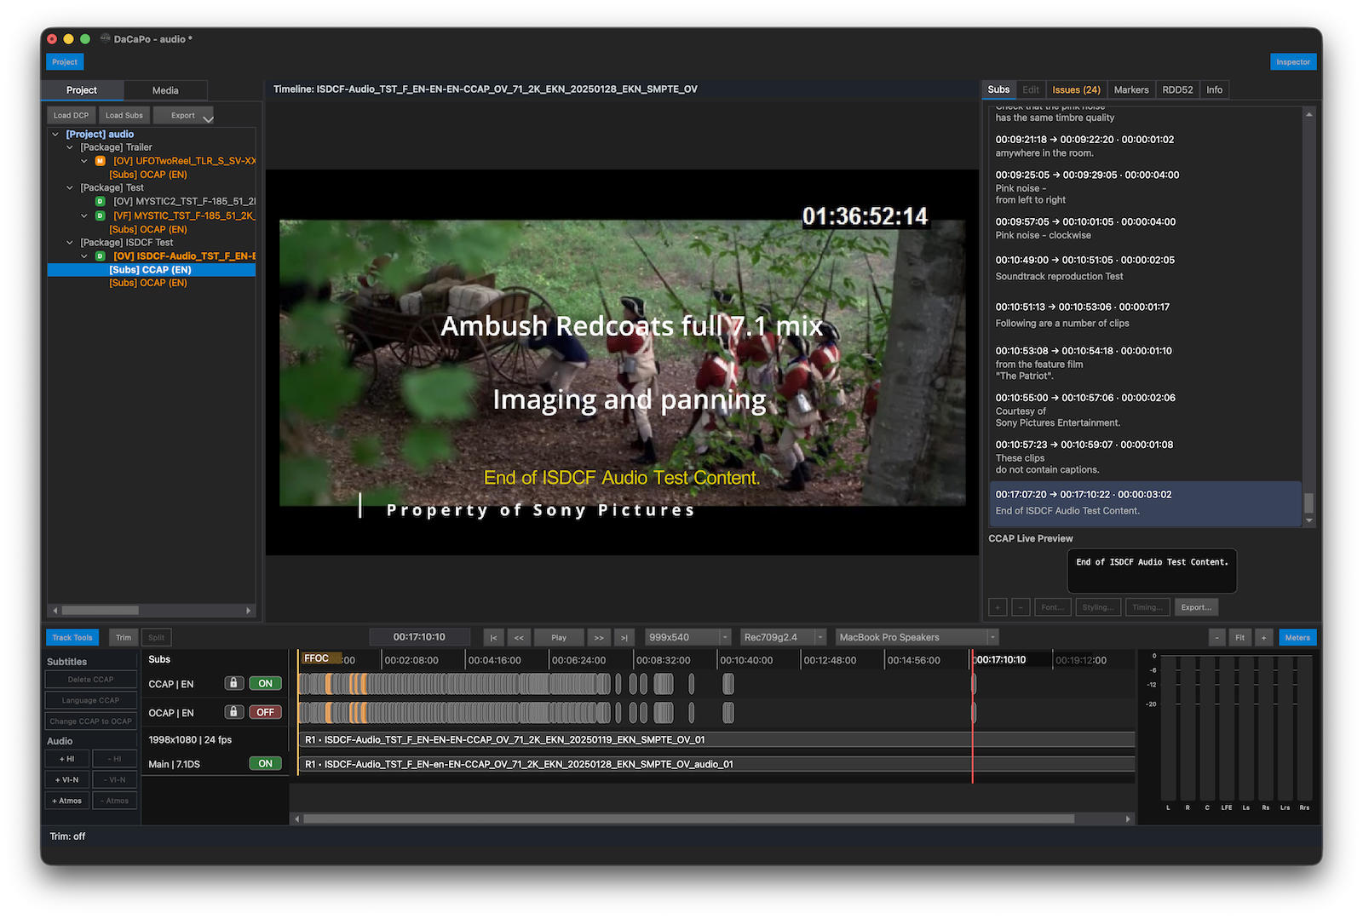Click the timeline horizontal scrollbar thumb
The width and height of the screenshot is (1363, 919).
click(688, 819)
